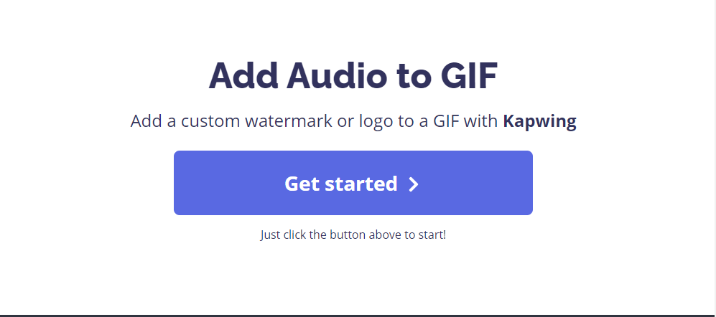Click the left half of the blue Get started button
The width and height of the screenshot is (716, 317).
264,183
